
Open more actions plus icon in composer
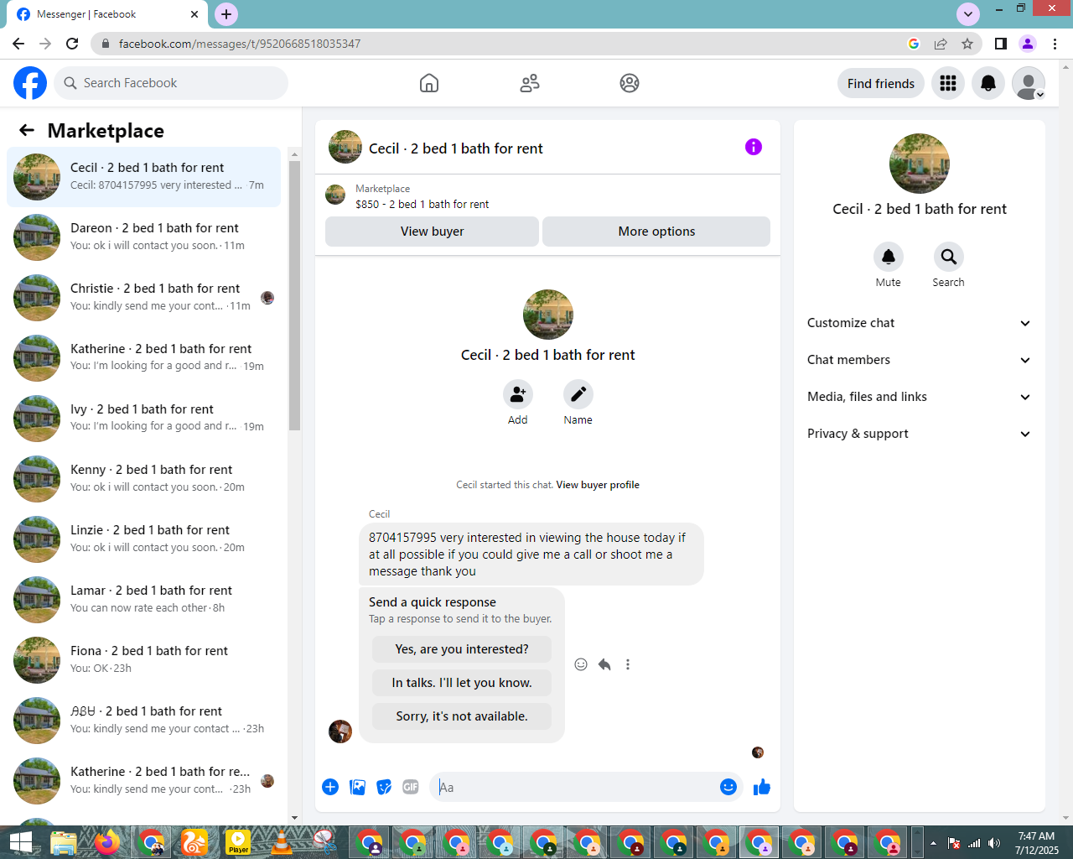330,787
